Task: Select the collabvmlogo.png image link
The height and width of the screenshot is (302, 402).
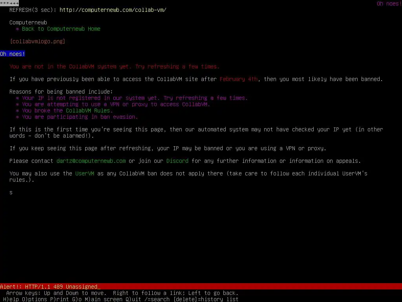Action: [x=37, y=41]
